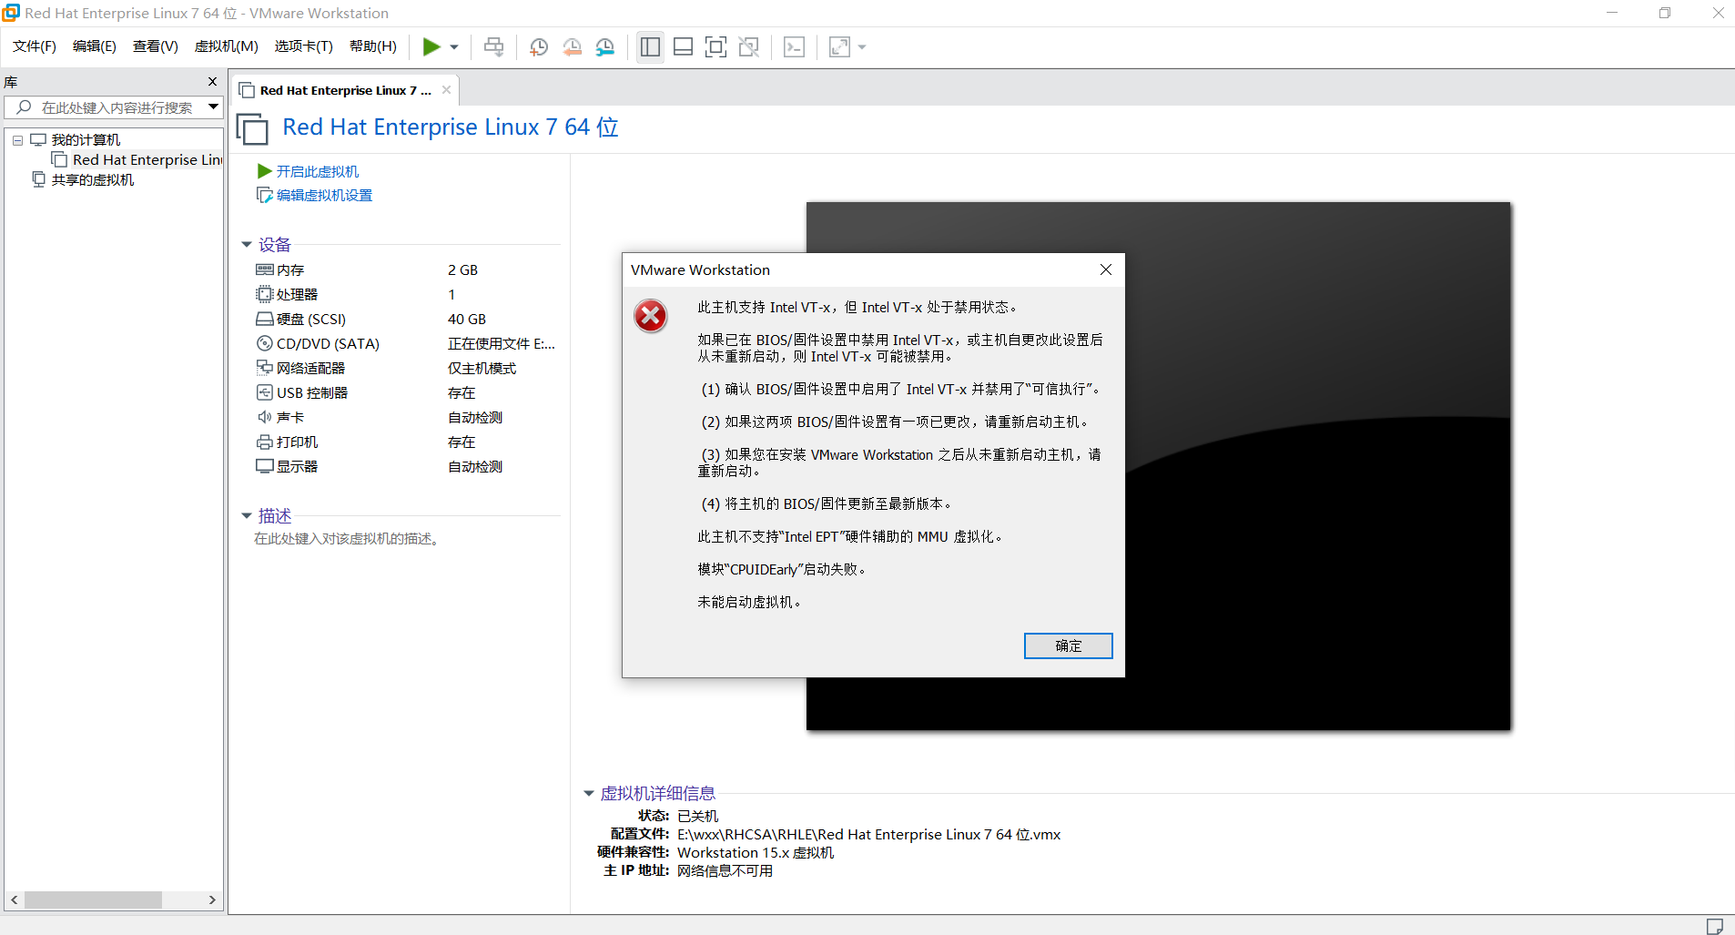1735x935 pixels.
Task: Collapse the 设备 devices section
Action: pyautogui.click(x=247, y=244)
